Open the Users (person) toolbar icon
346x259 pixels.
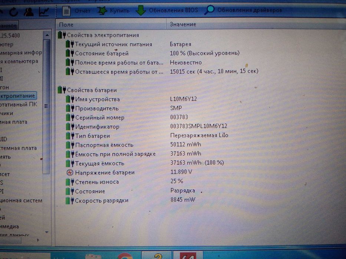pyautogui.click(x=29, y=11)
